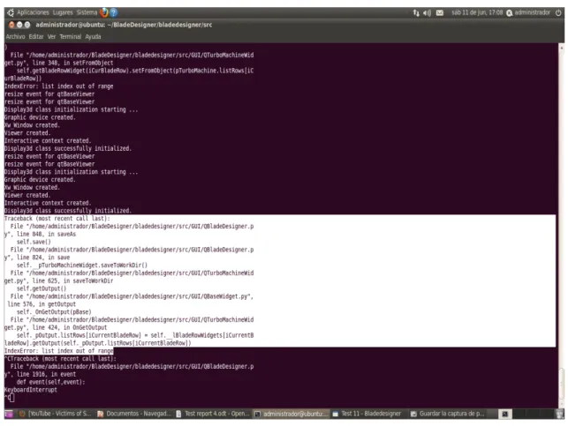
Task: Click the terminal vertical scrollbar
Action: tap(562, 225)
